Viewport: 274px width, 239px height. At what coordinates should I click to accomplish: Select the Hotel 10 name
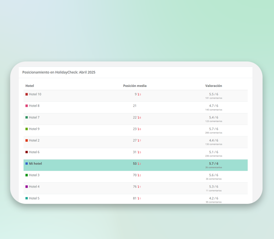(x=35, y=94)
